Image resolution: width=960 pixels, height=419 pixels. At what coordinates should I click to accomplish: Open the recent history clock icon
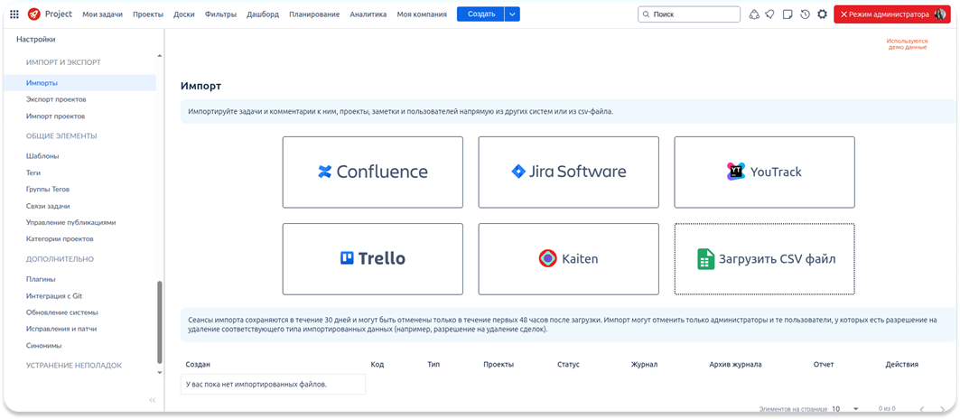click(x=805, y=14)
